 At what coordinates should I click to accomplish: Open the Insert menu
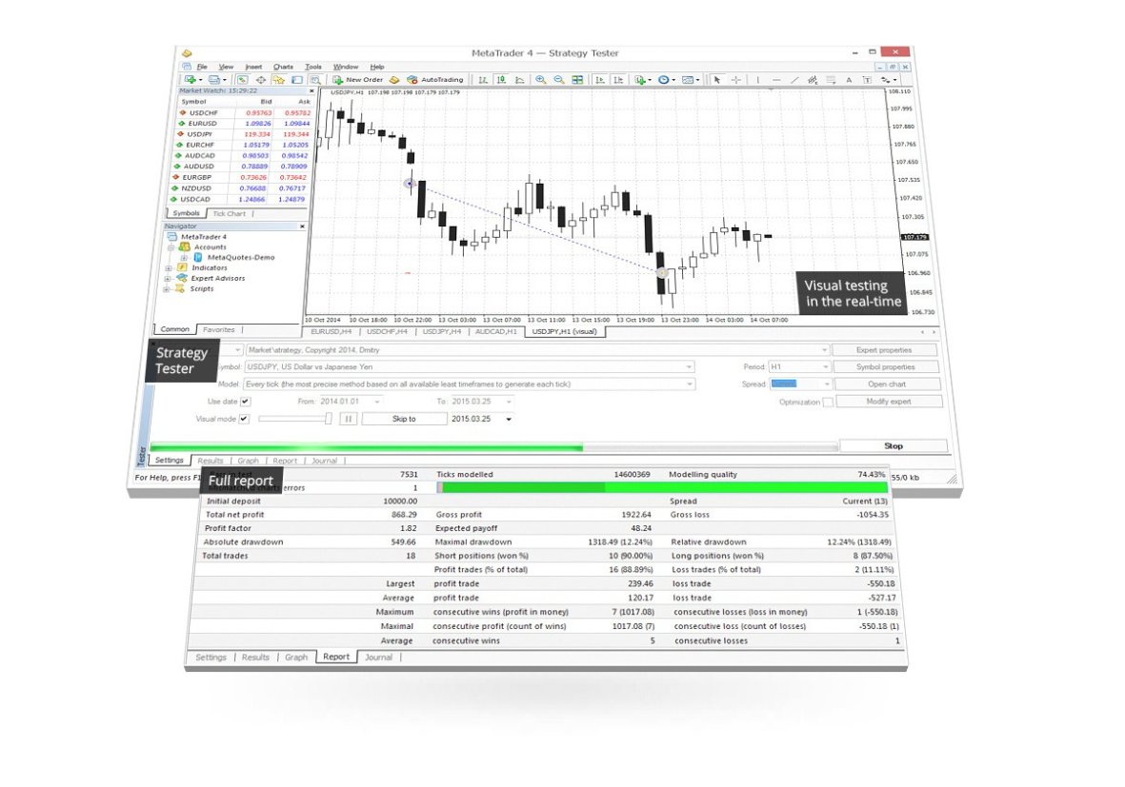[253, 67]
